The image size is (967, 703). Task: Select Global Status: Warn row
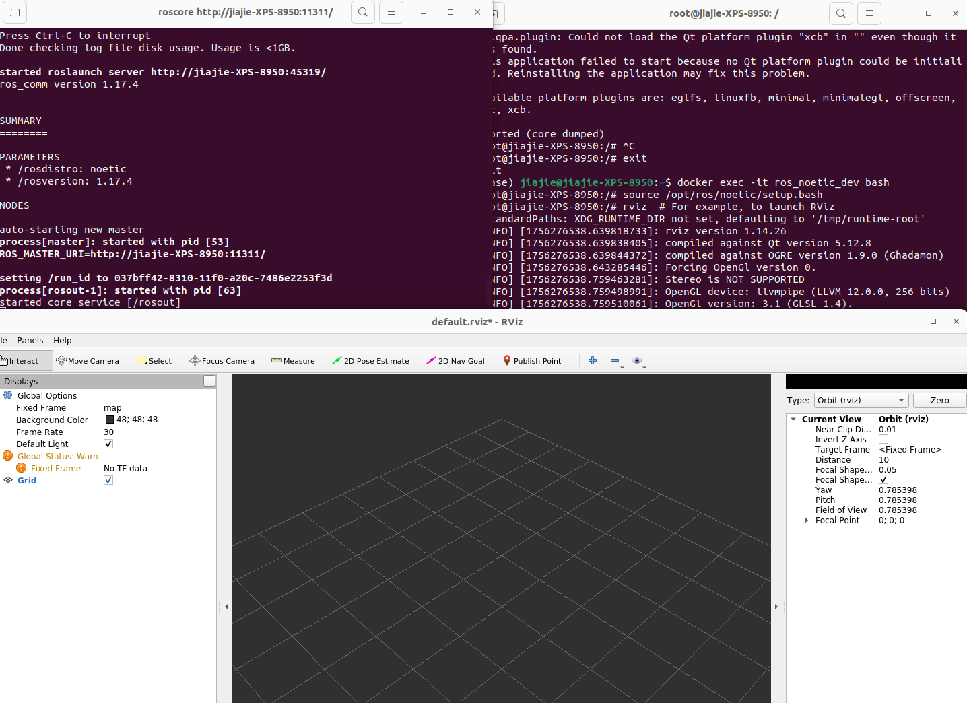point(57,456)
